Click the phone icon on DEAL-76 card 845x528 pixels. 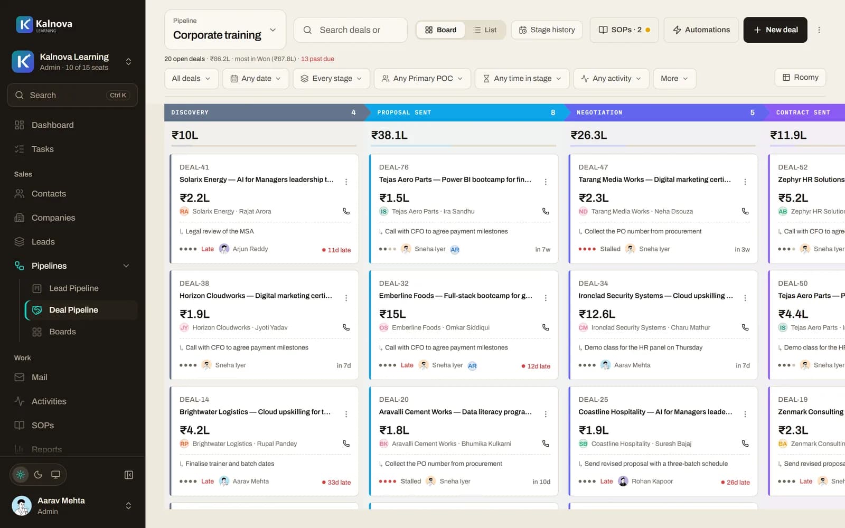pyautogui.click(x=546, y=211)
